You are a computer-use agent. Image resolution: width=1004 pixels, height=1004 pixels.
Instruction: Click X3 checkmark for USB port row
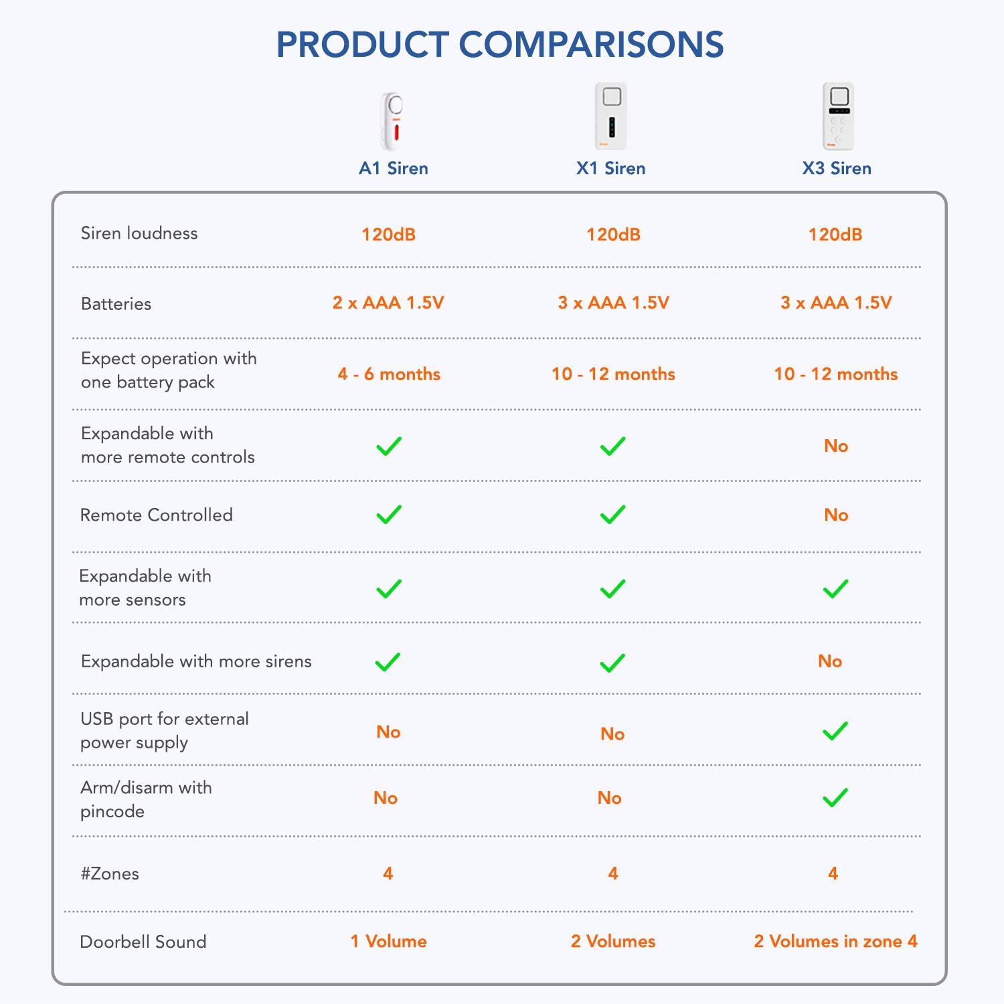click(x=835, y=731)
